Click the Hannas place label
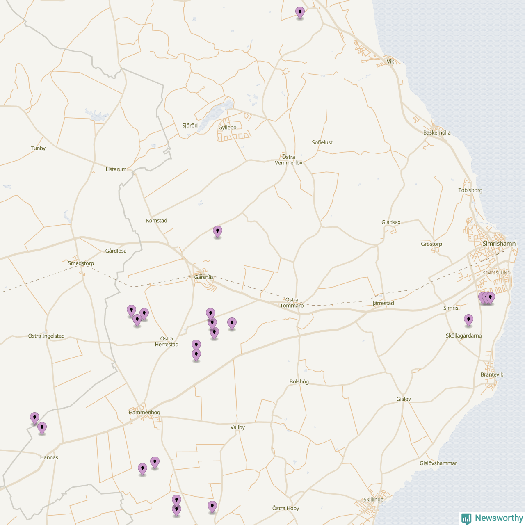 pyautogui.click(x=49, y=457)
